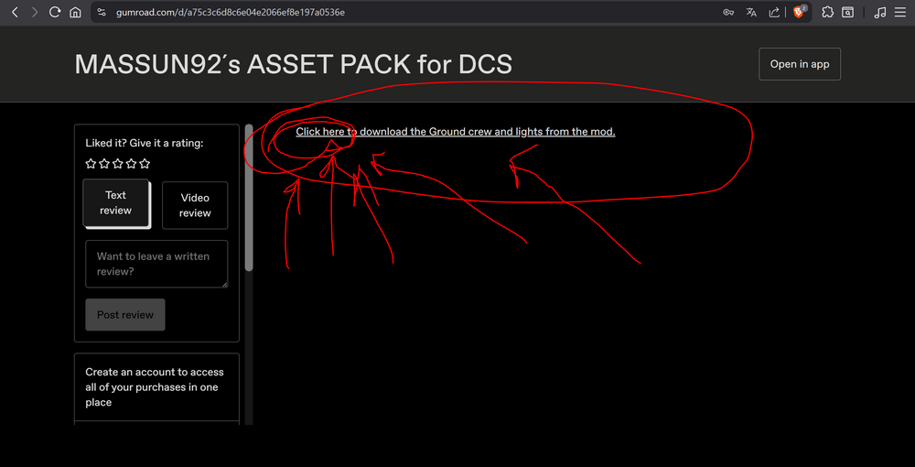
Task: Go to the browser home icon
Action: pos(75,12)
